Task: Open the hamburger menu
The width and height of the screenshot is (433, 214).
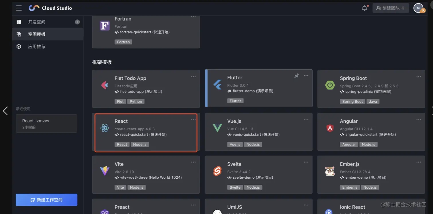Action: point(19,8)
